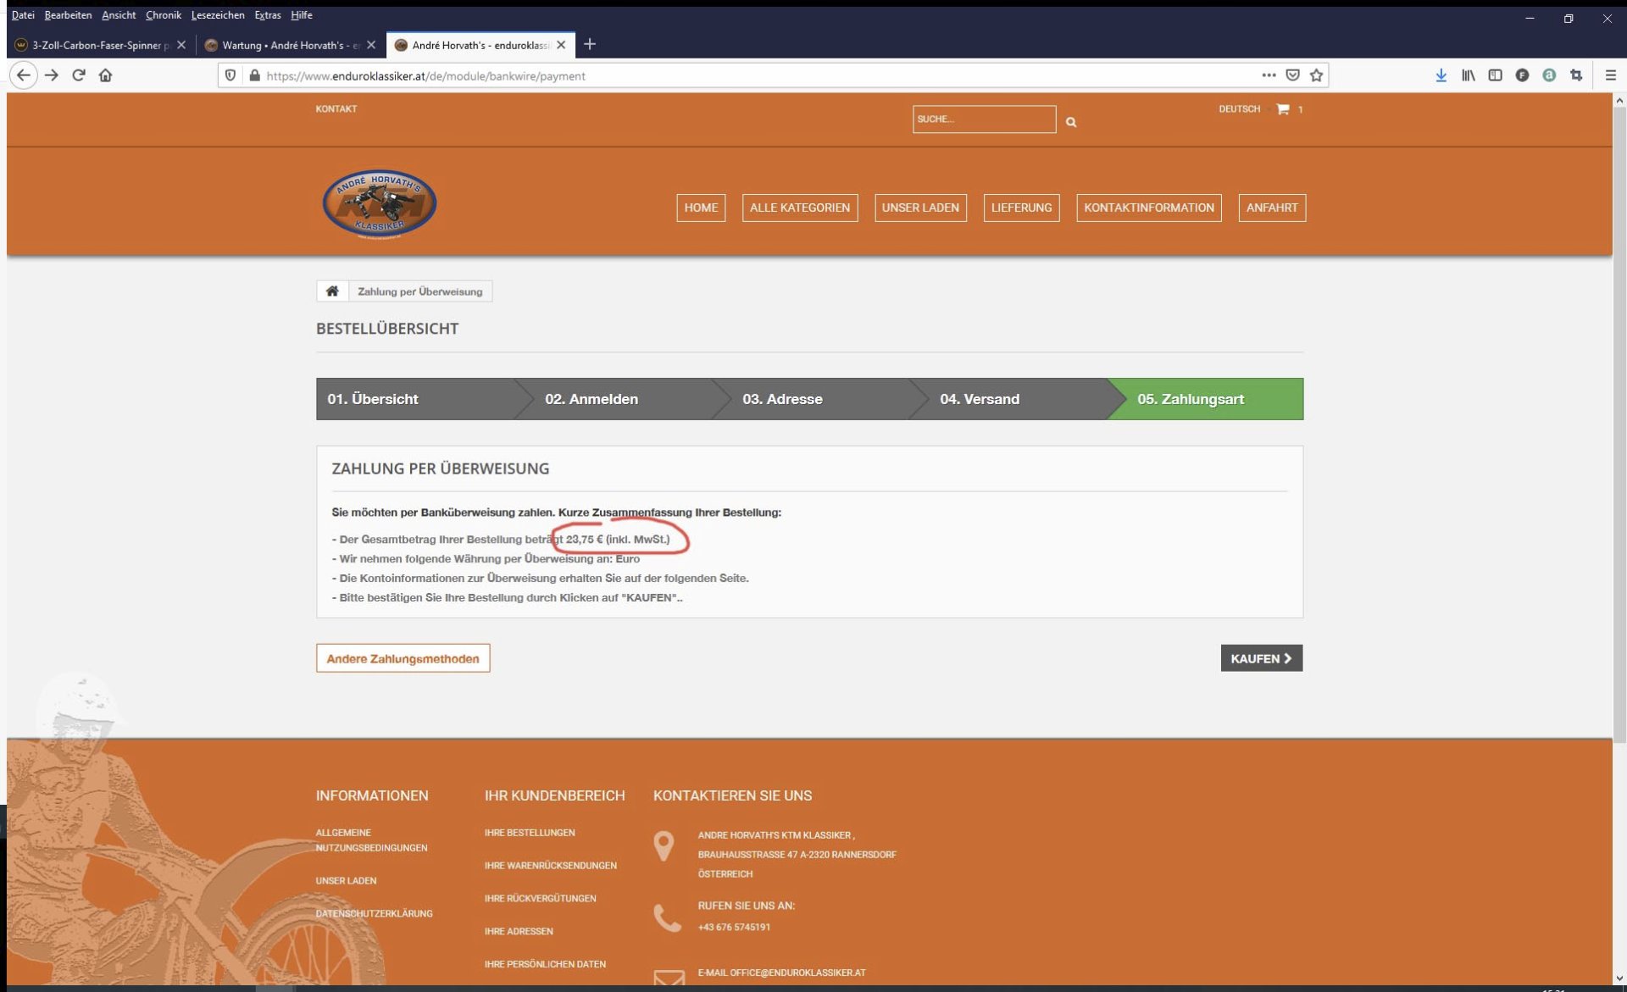Open the library bookshelf icon
The width and height of the screenshot is (1627, 992).
(1468, 75)
